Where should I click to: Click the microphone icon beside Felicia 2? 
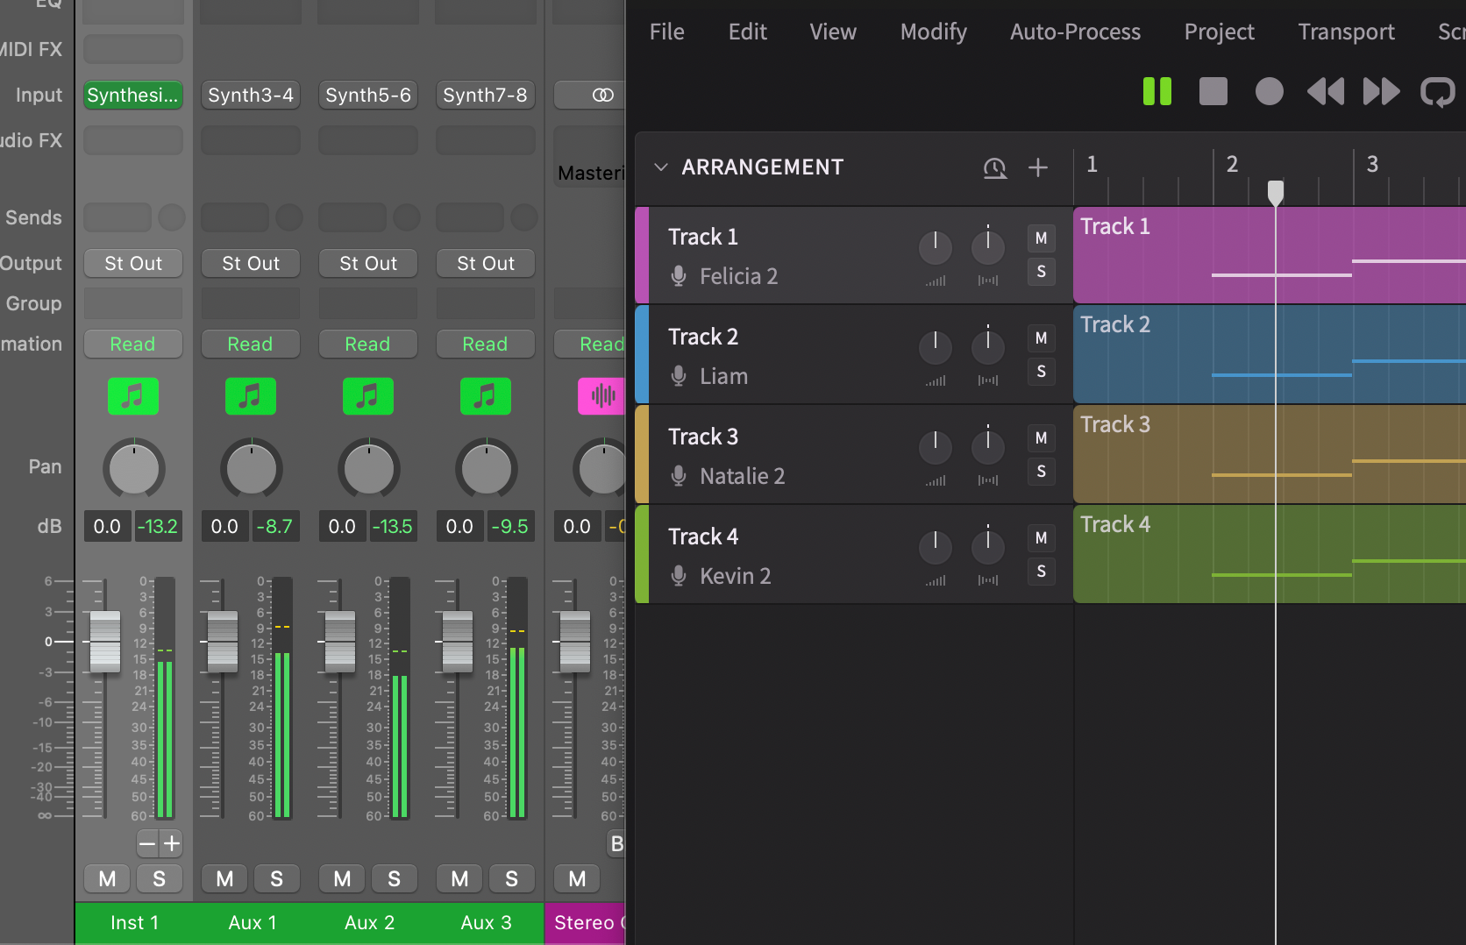(679, 276)
